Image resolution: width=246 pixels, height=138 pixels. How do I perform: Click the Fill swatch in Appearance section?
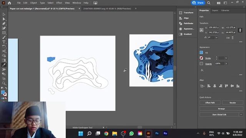[201, 53]
